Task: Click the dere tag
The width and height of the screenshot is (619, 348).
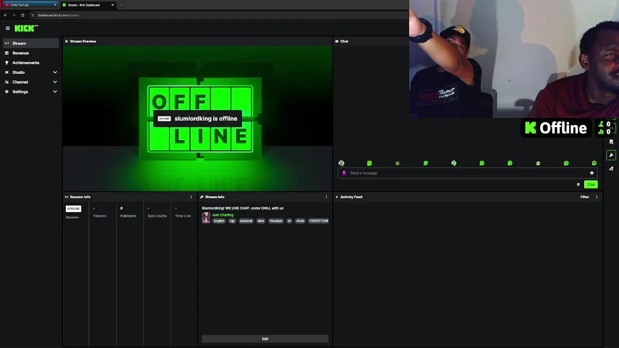Action: 261,221
